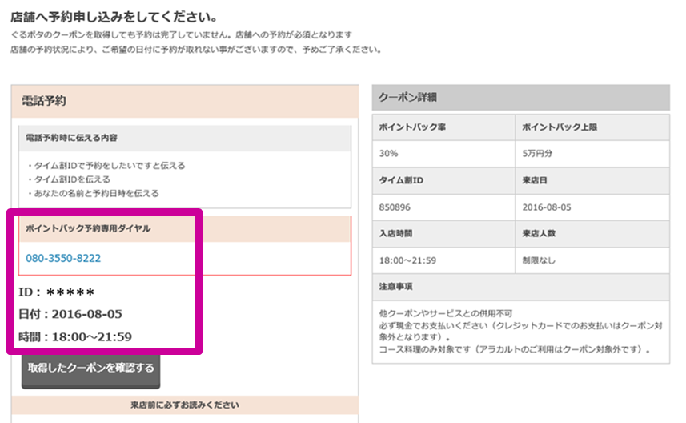
Task: Click the 取得したクーポンを確認する button
Action: pos(91,370)
